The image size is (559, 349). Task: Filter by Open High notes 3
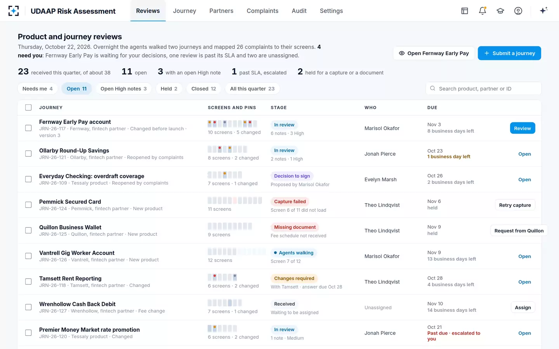[123, 89]
